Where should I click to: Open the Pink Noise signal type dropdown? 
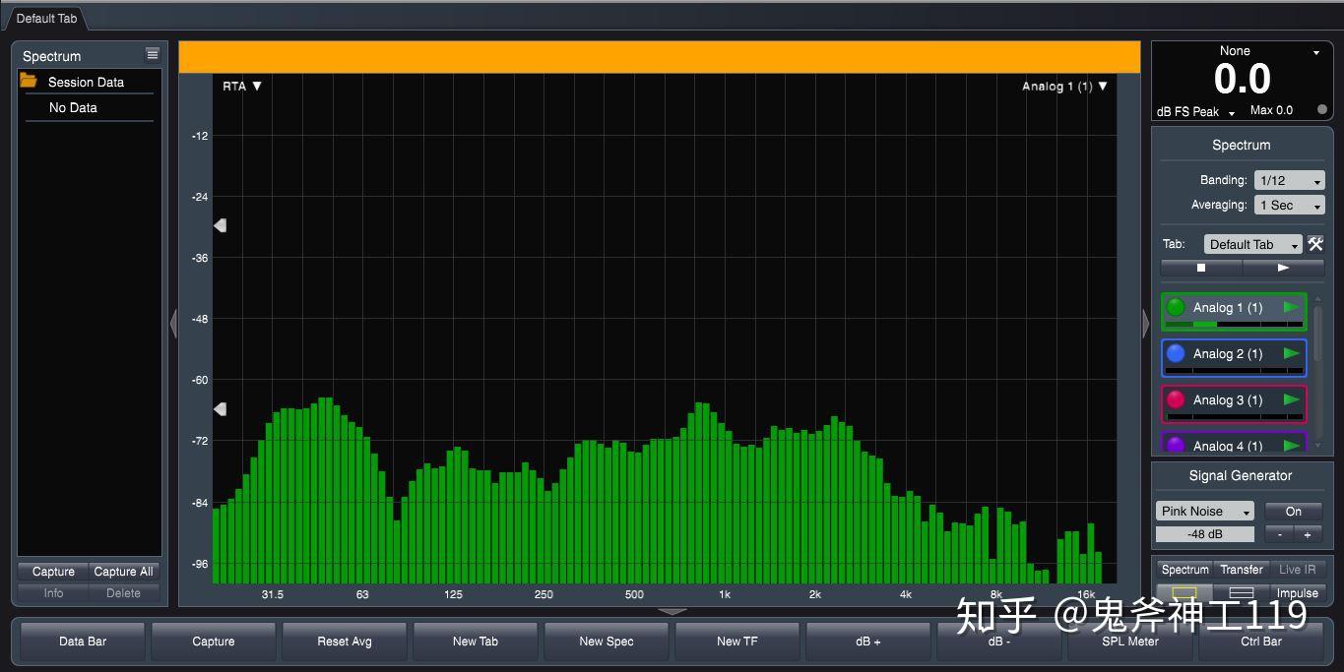(x=1205, y=511)
